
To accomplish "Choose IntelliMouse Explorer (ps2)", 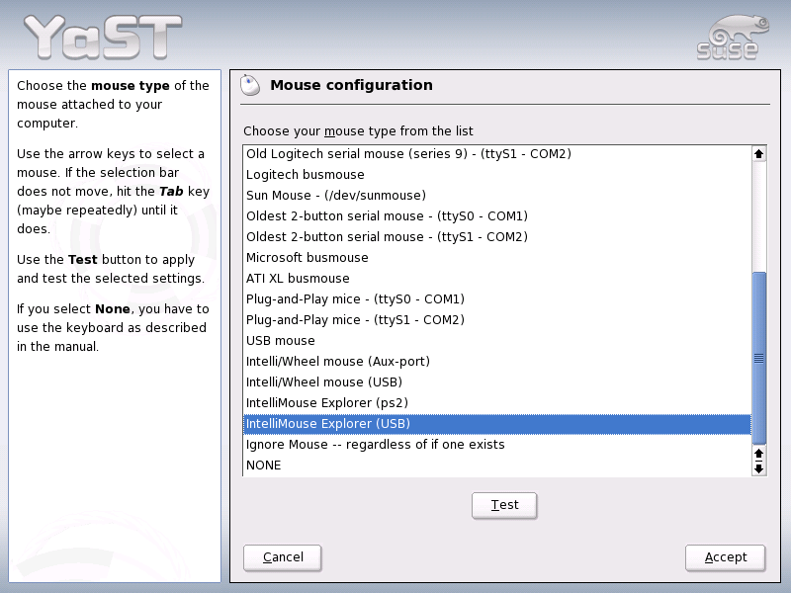I will click(497, 403).
